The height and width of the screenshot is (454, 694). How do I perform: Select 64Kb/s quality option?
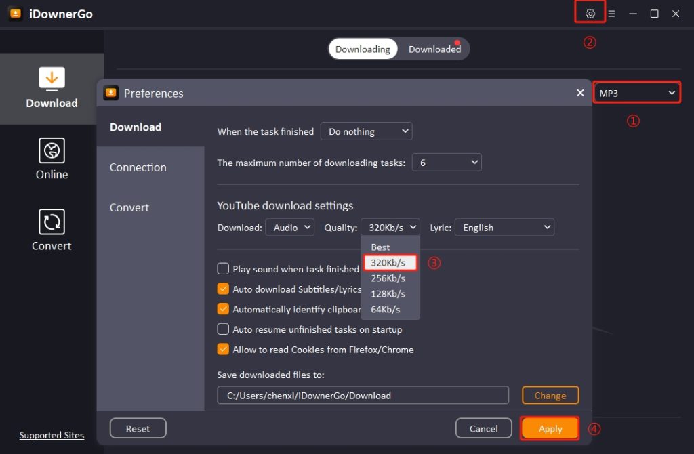coord(390,309)
